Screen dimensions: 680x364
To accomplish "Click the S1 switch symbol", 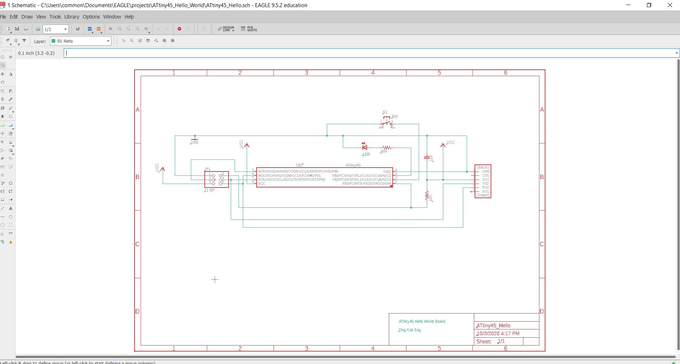I will [x=387, y=122].
